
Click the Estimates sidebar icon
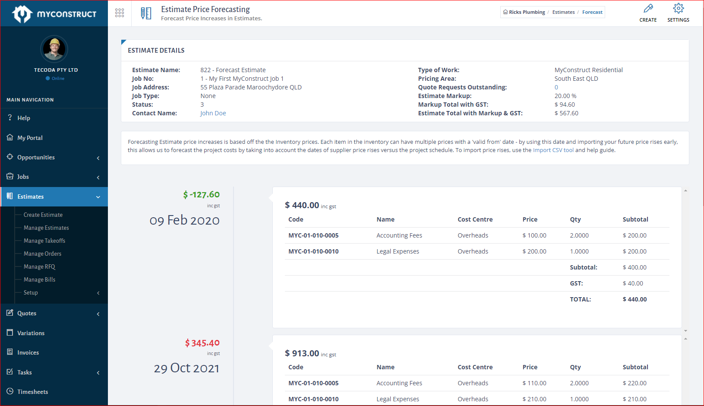coord(10,196)
